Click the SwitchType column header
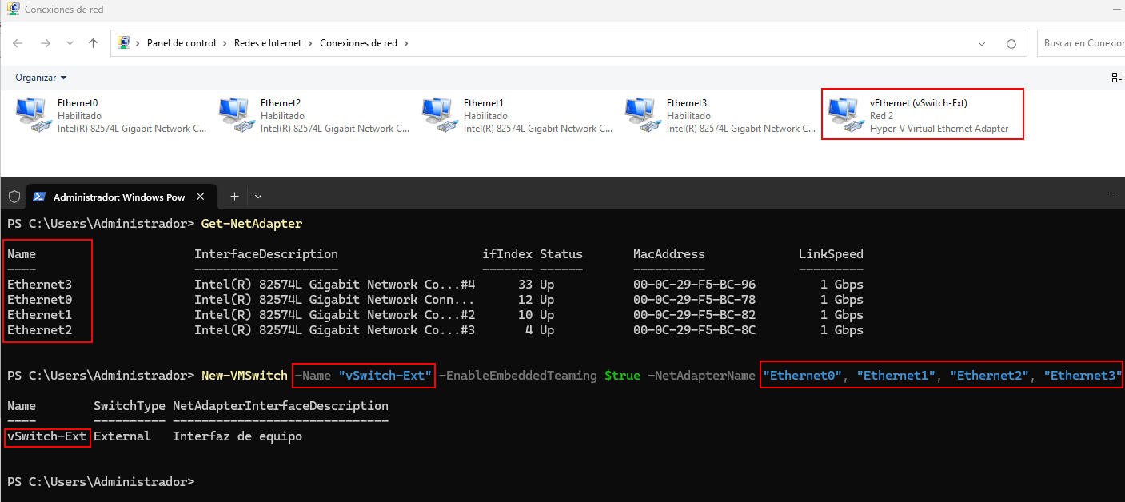1125x502 pixels. click(130, 406)
